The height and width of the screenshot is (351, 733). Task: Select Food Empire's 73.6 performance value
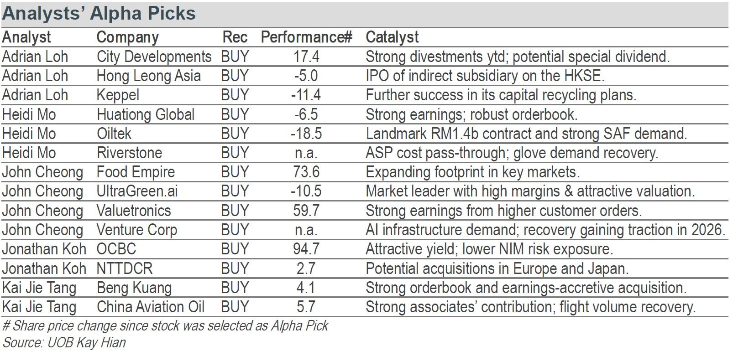pyautogui.click(x=306, y=172)
